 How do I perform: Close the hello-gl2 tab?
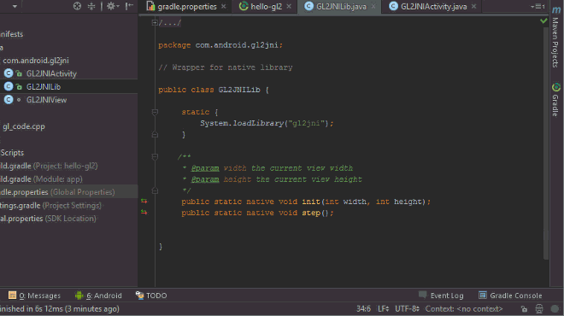point(289,7)
